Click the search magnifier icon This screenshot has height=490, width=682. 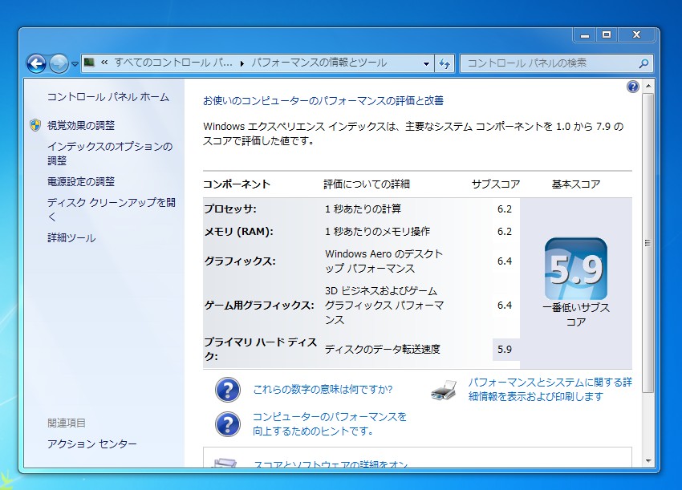(643, 63)
